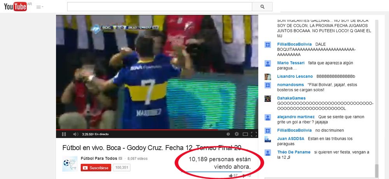The height and width of the screenshot is (179, 389).
Task: Open the Fútbol Para Todos channel name
Action: tap(99, 158)
